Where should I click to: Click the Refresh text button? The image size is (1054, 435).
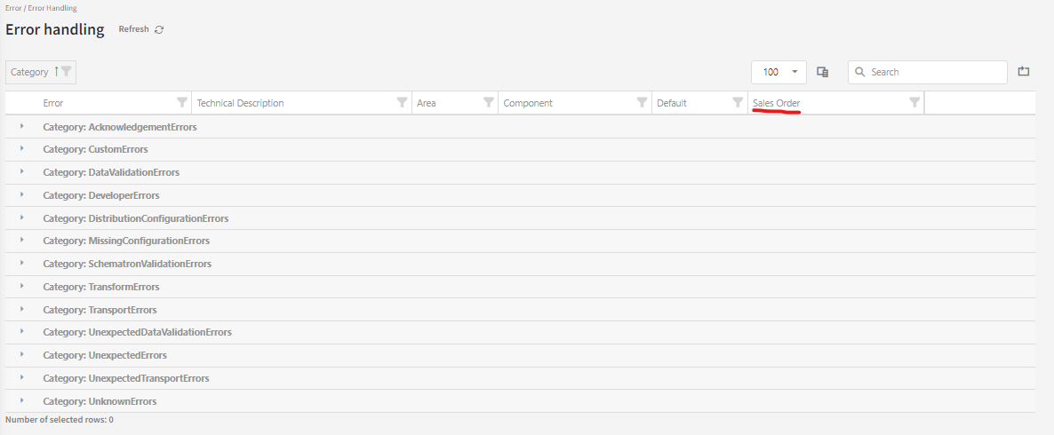coord(133,29)
